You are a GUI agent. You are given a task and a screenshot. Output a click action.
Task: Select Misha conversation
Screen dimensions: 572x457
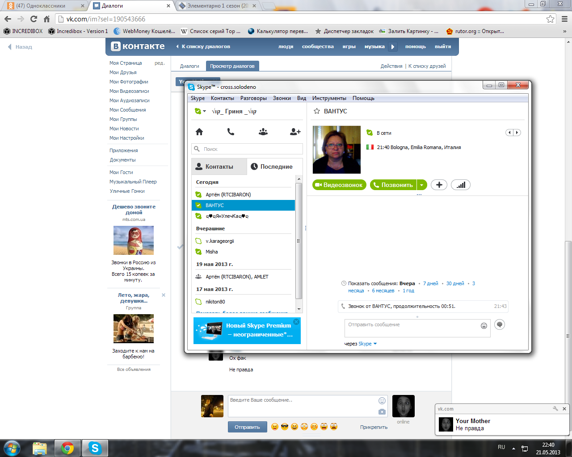(243, 252)
